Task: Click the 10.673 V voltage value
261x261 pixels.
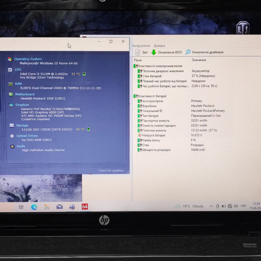Action: pos(196,135)
